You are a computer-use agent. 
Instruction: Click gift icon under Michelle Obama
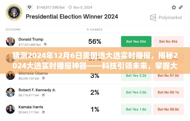tap(43, 78)
